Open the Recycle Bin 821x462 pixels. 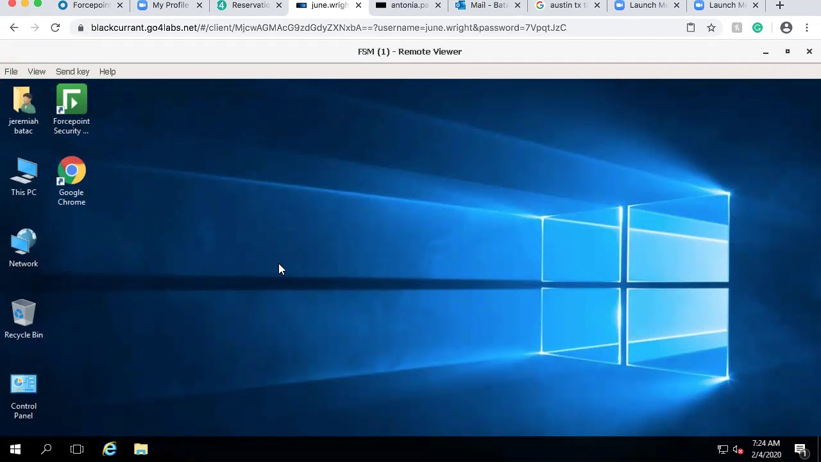tap(24, 319)
